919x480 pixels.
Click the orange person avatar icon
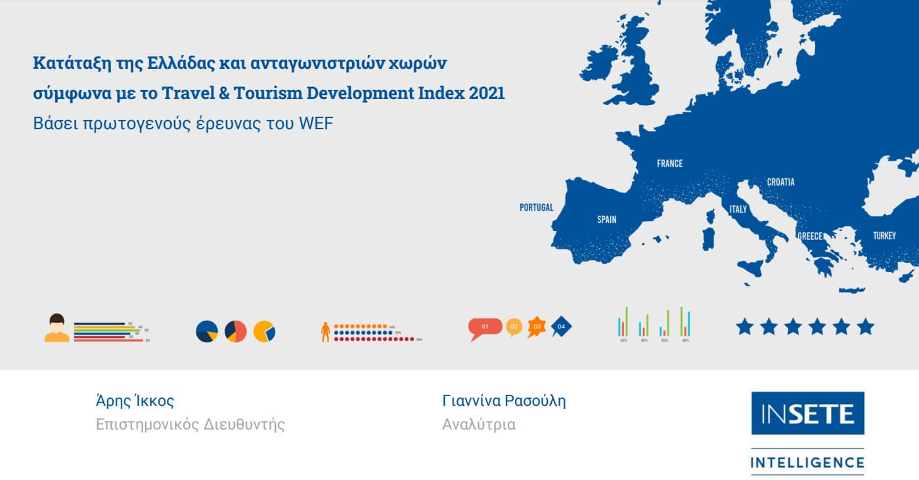point(56,328)
